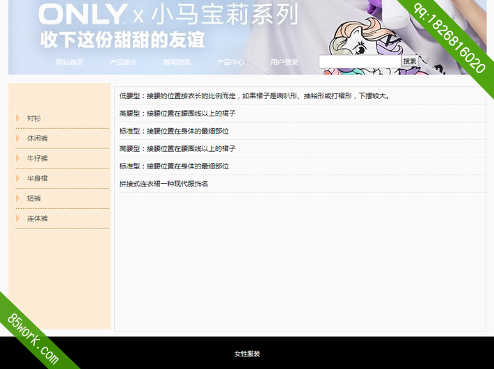Open the article starting with 低腰型
Image resolution: width=494 pixels, height=369 pixels.
click(255, 96)
